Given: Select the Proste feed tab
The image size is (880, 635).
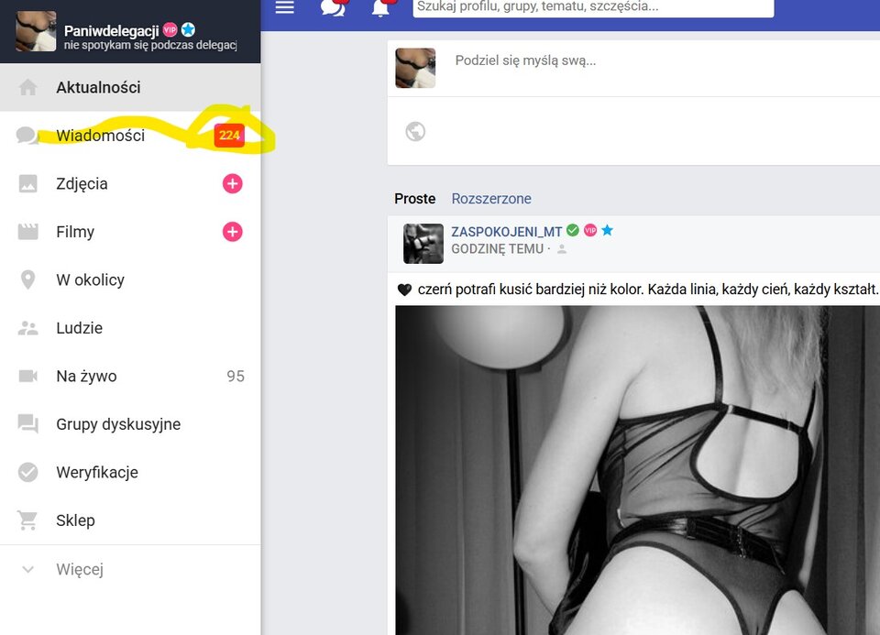Looking at the screenshot, I should 414,199.
